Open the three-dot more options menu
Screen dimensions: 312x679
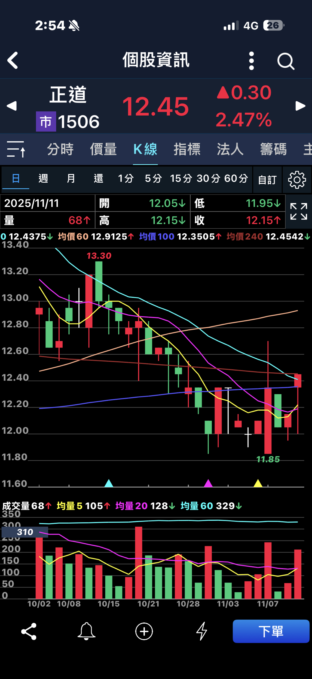tap(251, 61)
